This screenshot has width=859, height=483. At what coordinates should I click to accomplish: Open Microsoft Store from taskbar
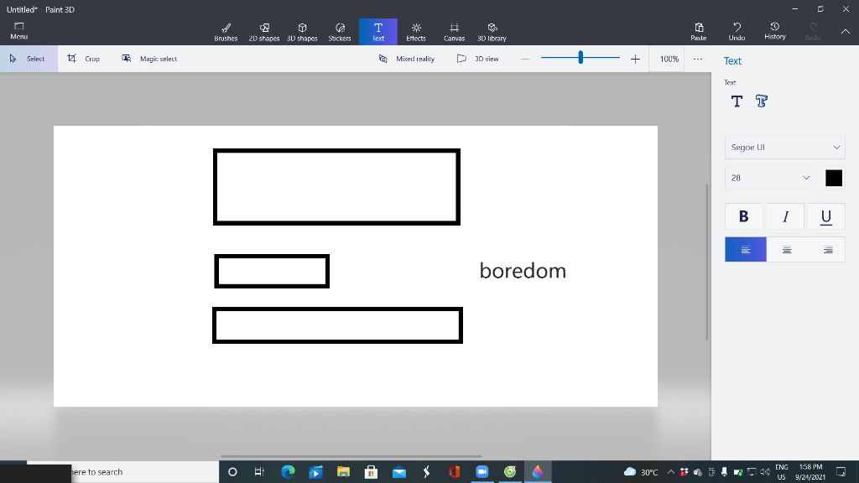371,471
